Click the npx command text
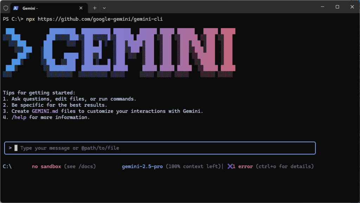360x203 pixels. click(x=31, y=19)
